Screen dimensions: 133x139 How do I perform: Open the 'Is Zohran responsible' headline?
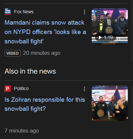point(45,104)
